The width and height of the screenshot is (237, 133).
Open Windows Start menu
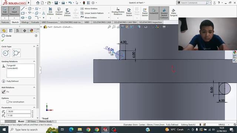4,130
